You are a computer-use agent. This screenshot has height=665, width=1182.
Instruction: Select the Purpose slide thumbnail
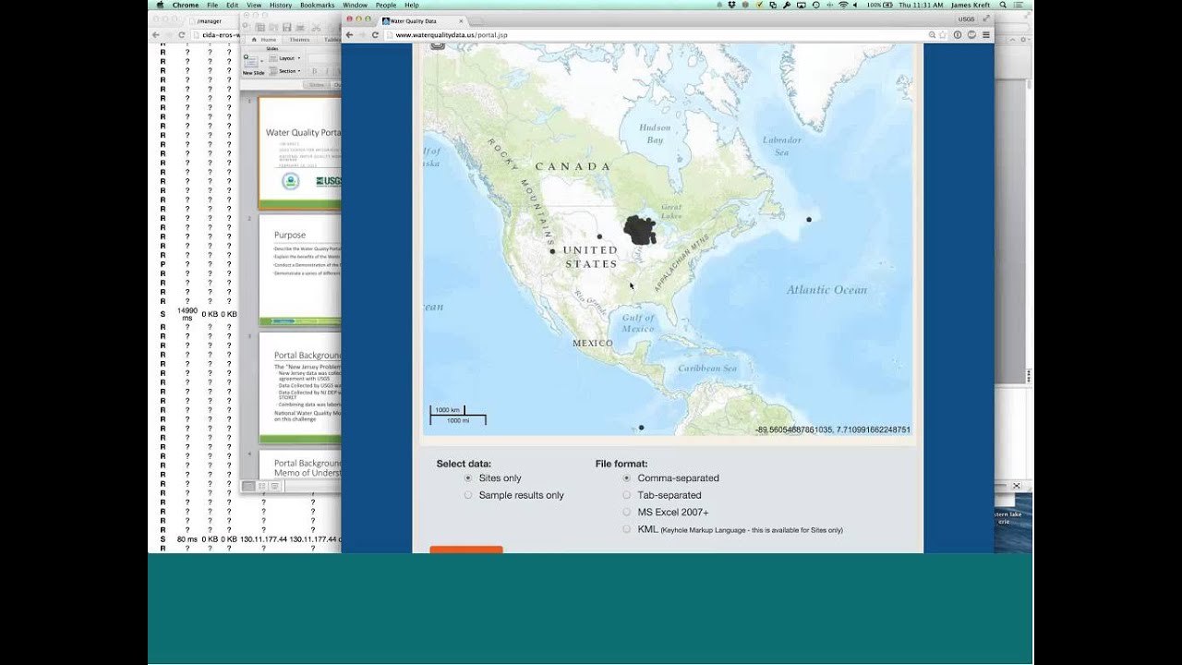(300, 270)
